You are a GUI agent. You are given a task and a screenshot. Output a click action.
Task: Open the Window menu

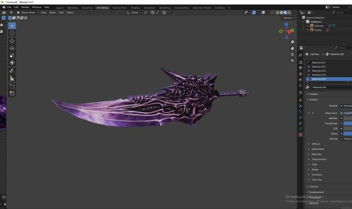tap(37, 7)
